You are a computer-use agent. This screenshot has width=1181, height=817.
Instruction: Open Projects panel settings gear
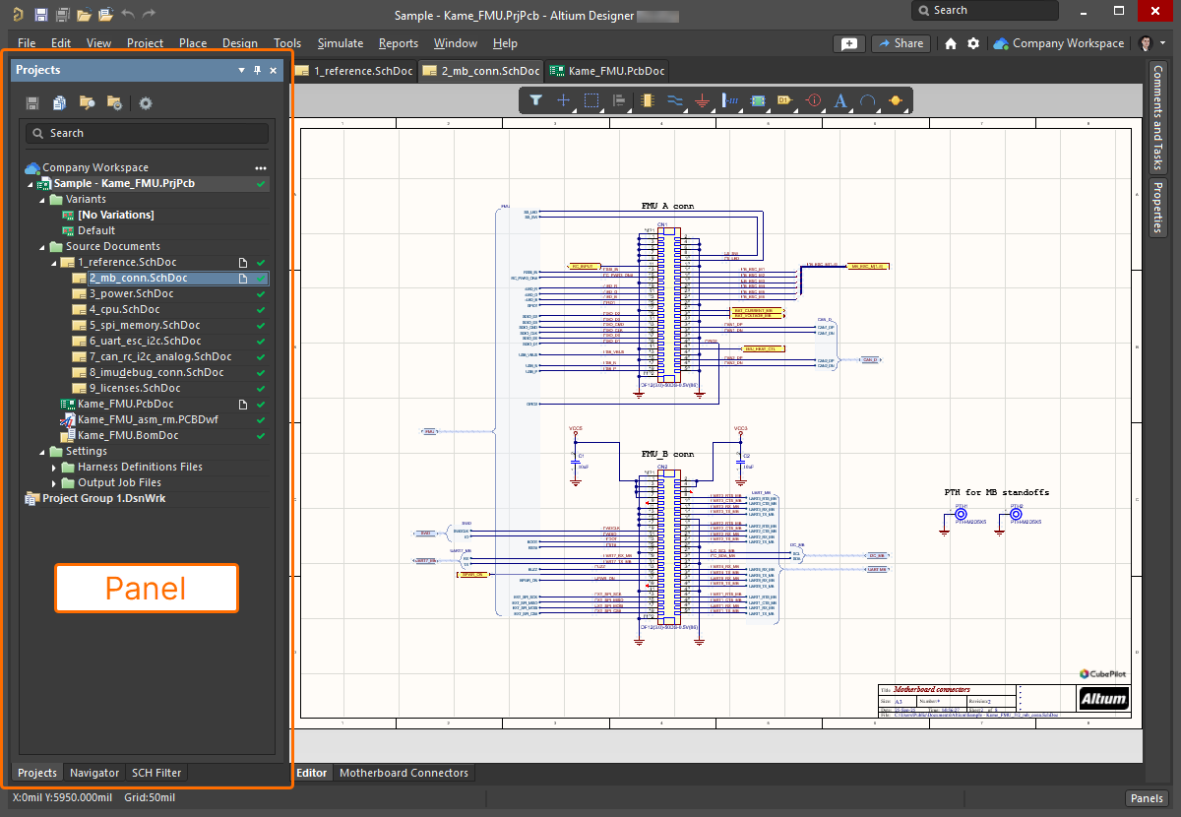[146, 103]
